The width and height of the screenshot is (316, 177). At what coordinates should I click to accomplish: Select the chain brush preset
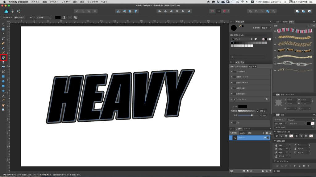[295, 64]
